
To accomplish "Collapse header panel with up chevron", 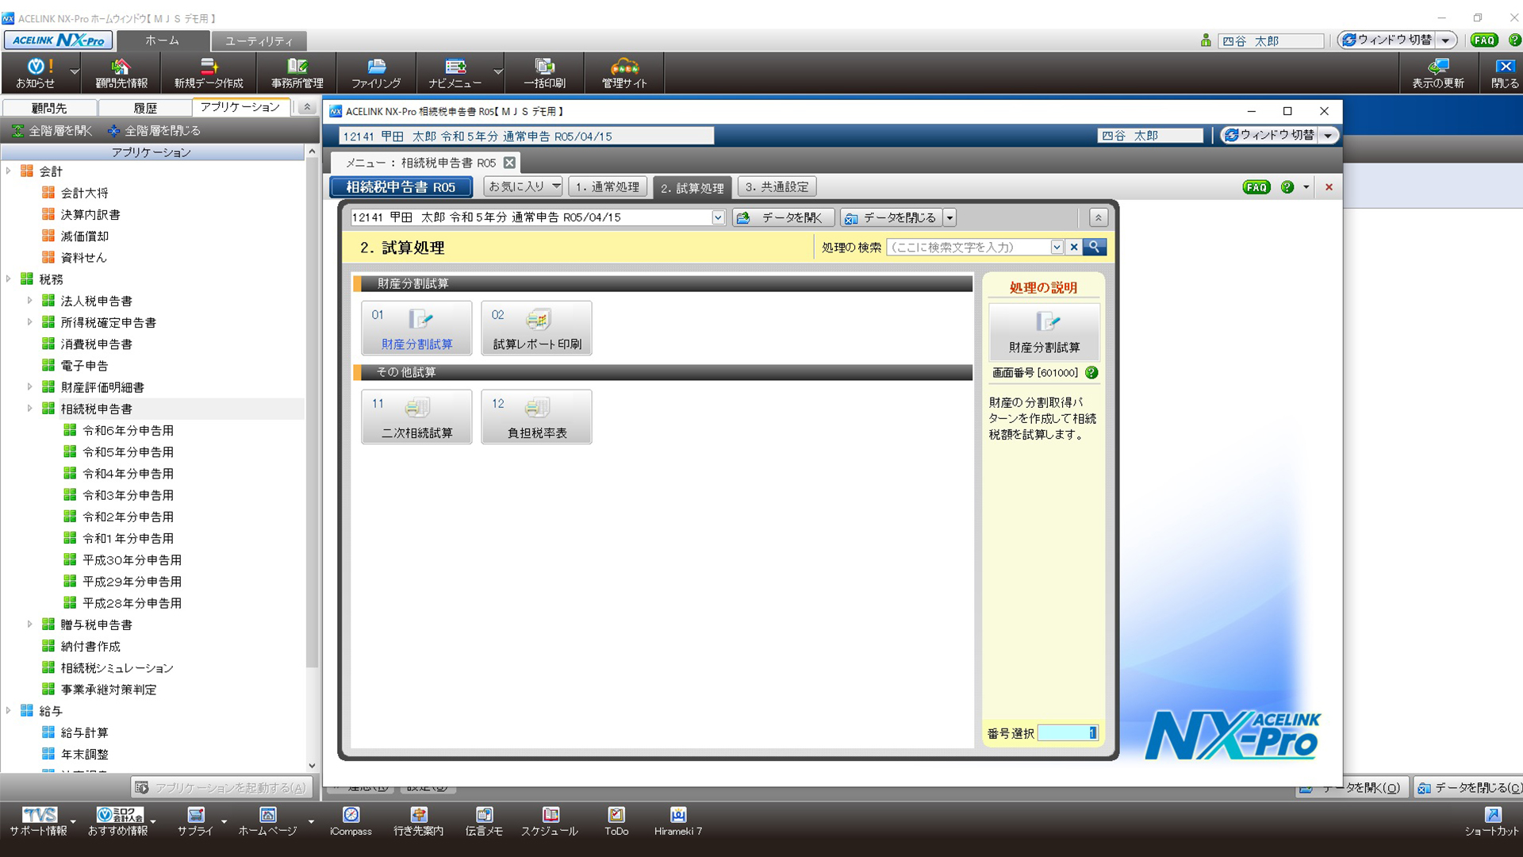I will click(1098, 217).
